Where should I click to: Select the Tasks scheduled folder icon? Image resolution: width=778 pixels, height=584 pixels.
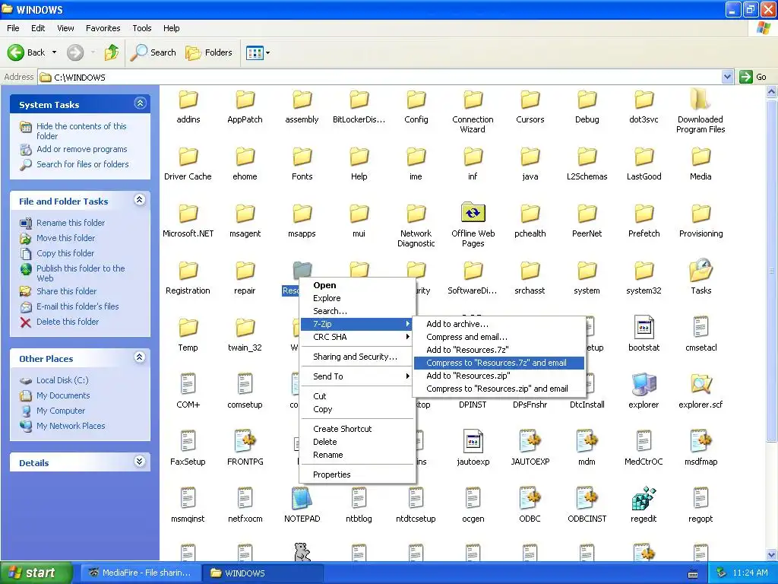pos(701,270)
